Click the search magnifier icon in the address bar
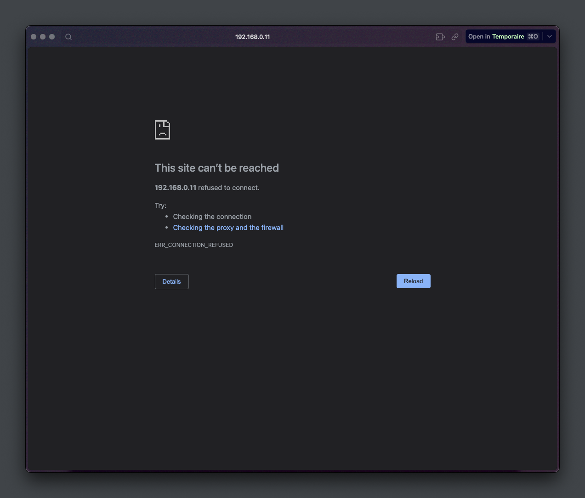Screen dimensions: 585x498 (68, 37)
